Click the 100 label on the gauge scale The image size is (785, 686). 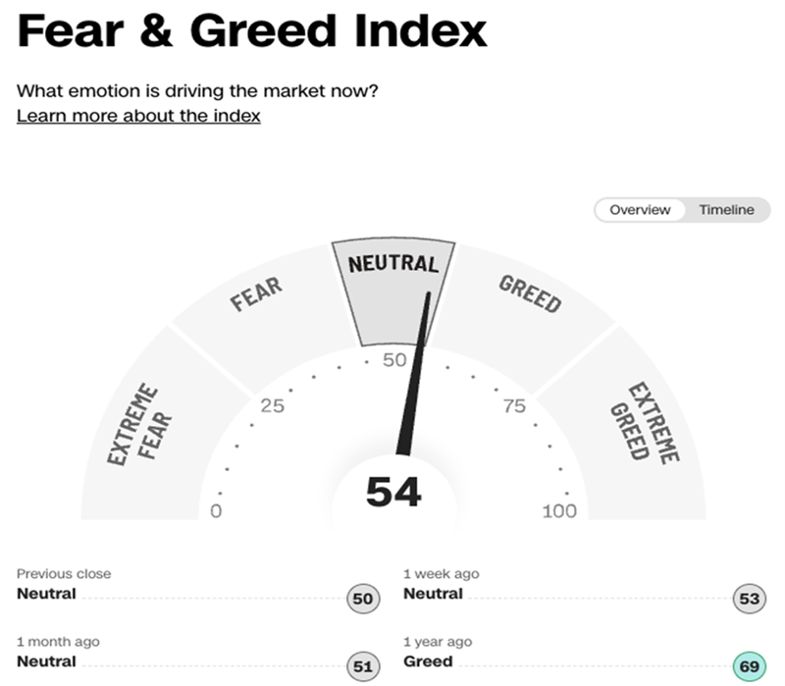(x=559, y=511)
